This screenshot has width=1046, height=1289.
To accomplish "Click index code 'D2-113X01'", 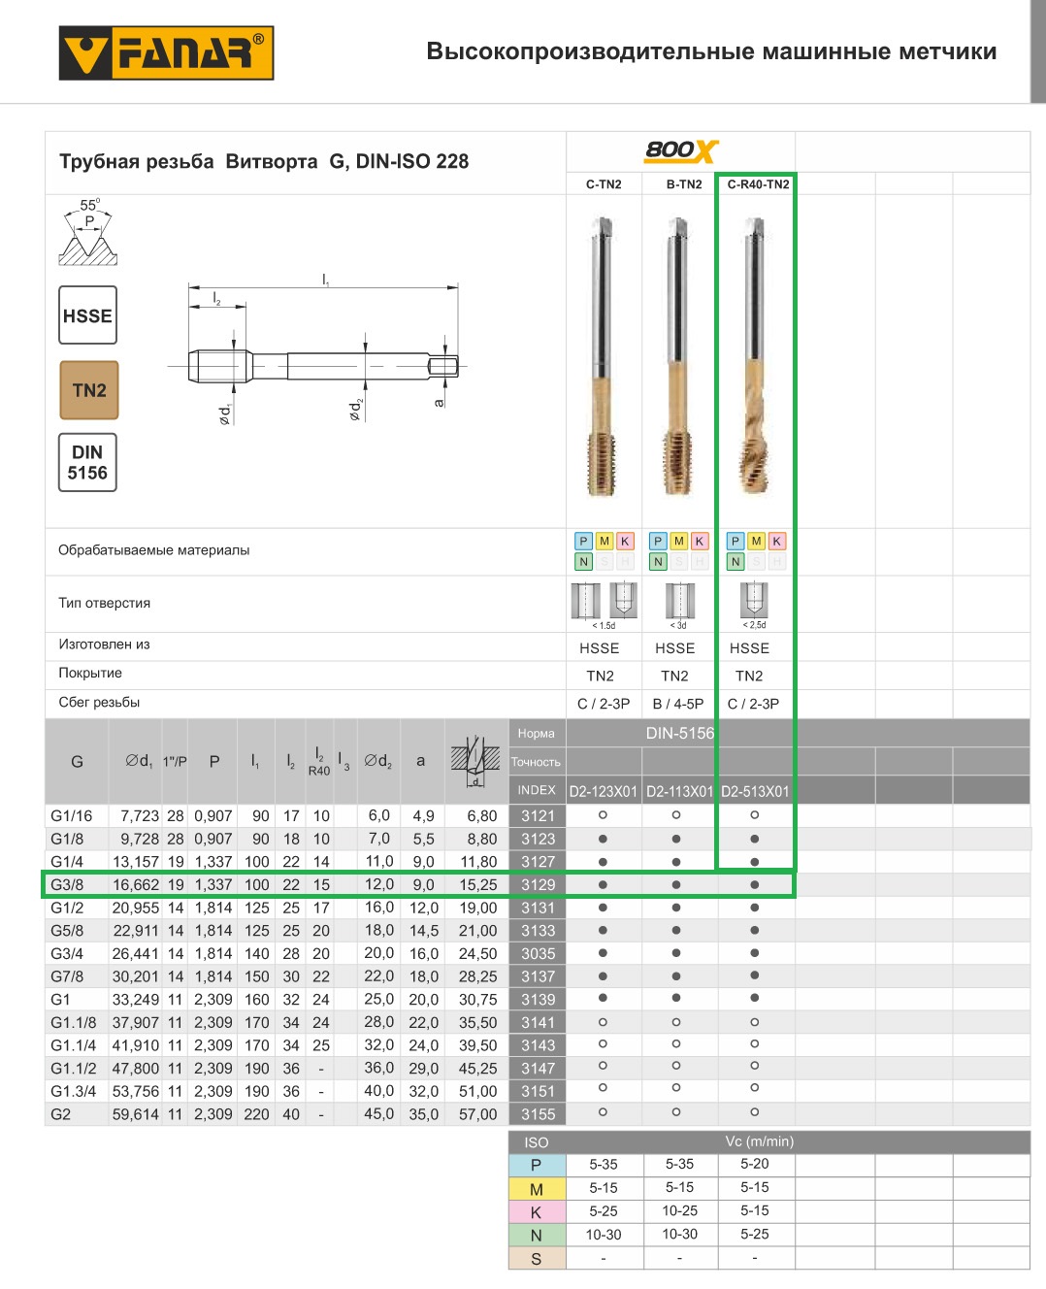I will click(680, 791).
